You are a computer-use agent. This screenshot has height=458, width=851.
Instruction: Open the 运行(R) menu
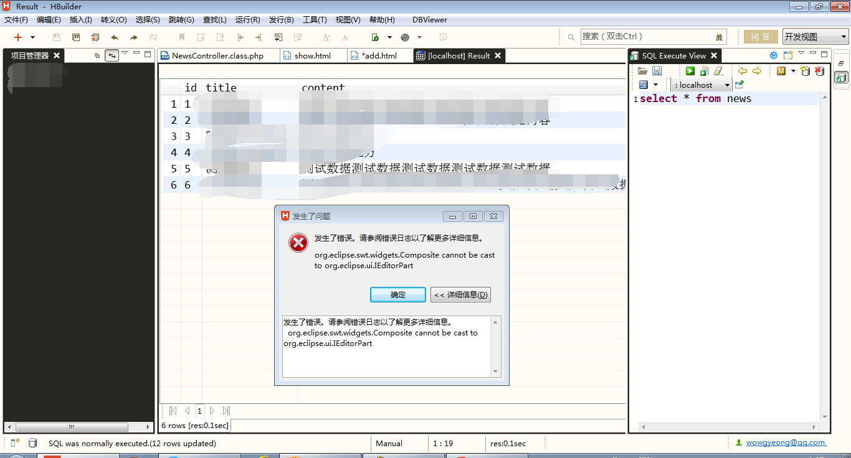(247, 20)
